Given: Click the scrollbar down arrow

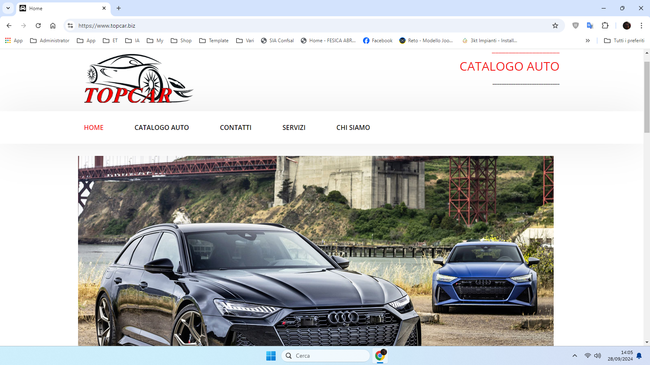Looking at the screenshot, I should [x=647, y=342].
